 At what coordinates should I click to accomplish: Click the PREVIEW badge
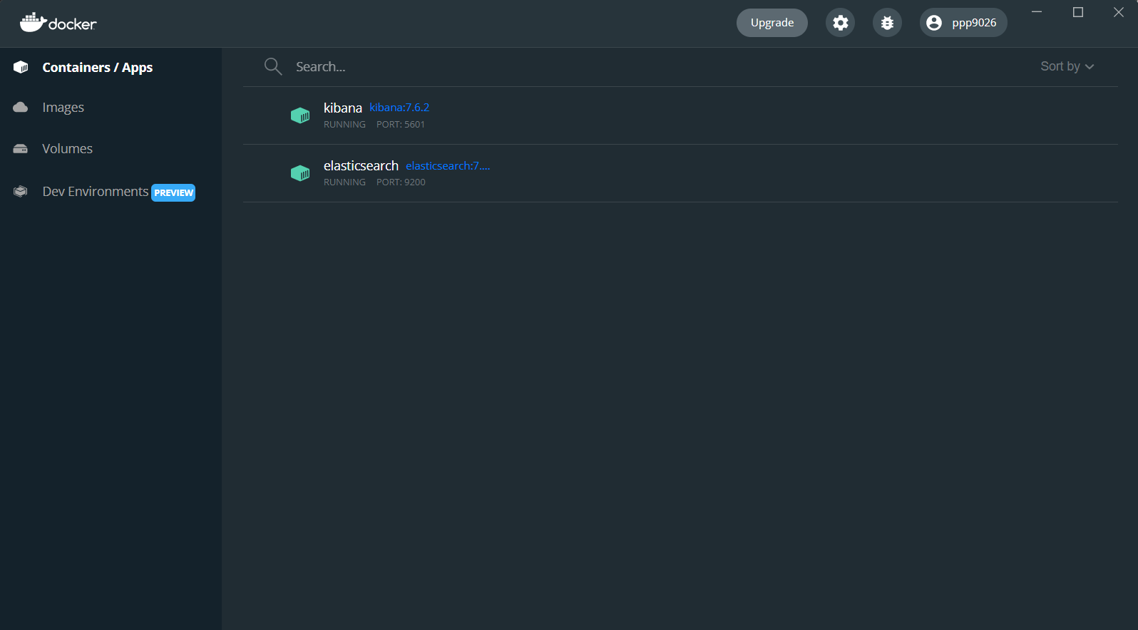click(173, 193)
